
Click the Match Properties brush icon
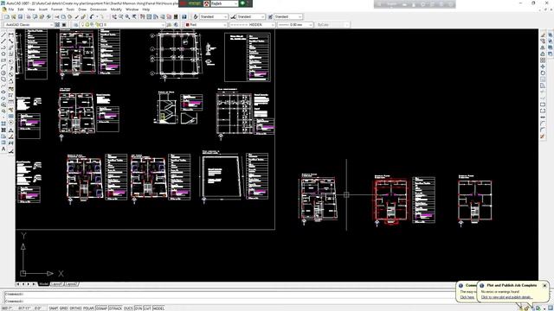[83, 16]
